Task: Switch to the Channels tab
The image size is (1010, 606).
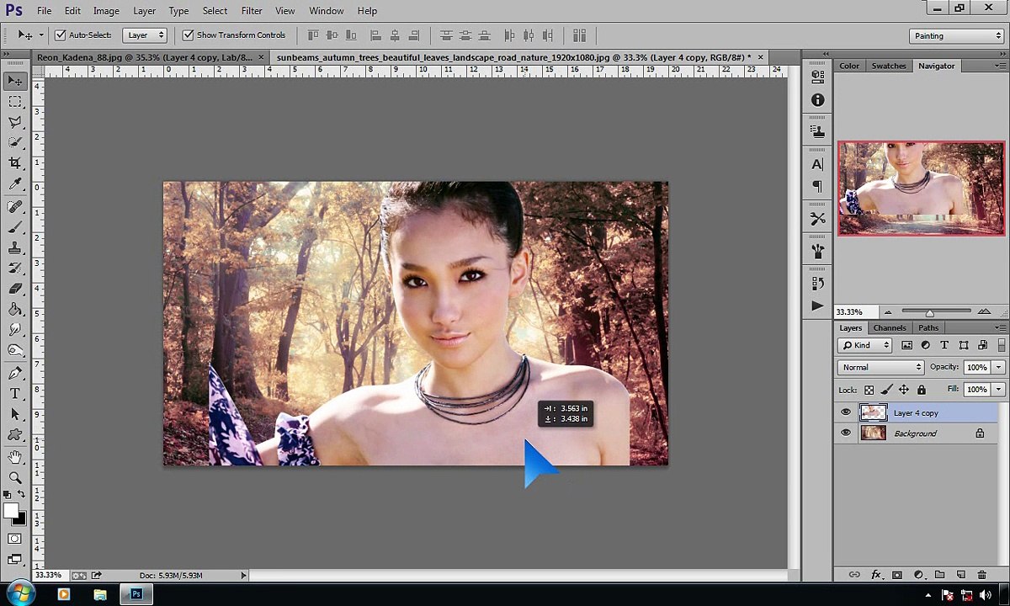Action: [890, 327]
